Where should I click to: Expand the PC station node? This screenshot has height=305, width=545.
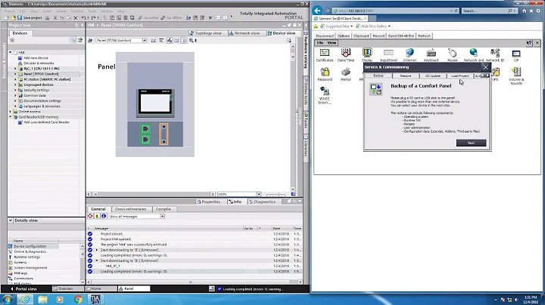tap(15, 79)
